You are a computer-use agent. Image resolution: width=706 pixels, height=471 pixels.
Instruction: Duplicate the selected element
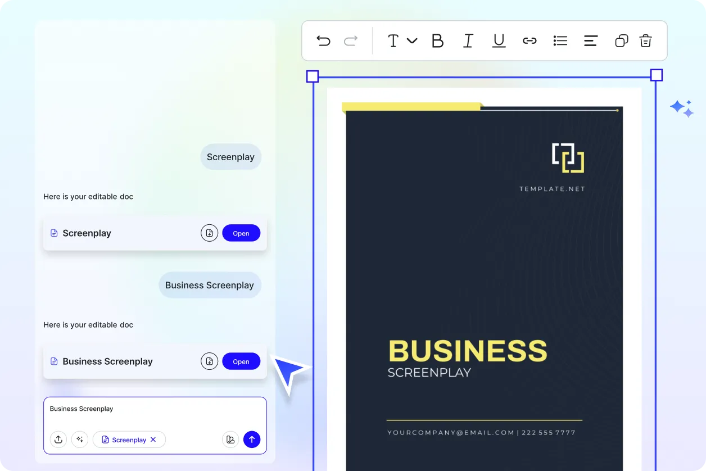click(621, 40)
